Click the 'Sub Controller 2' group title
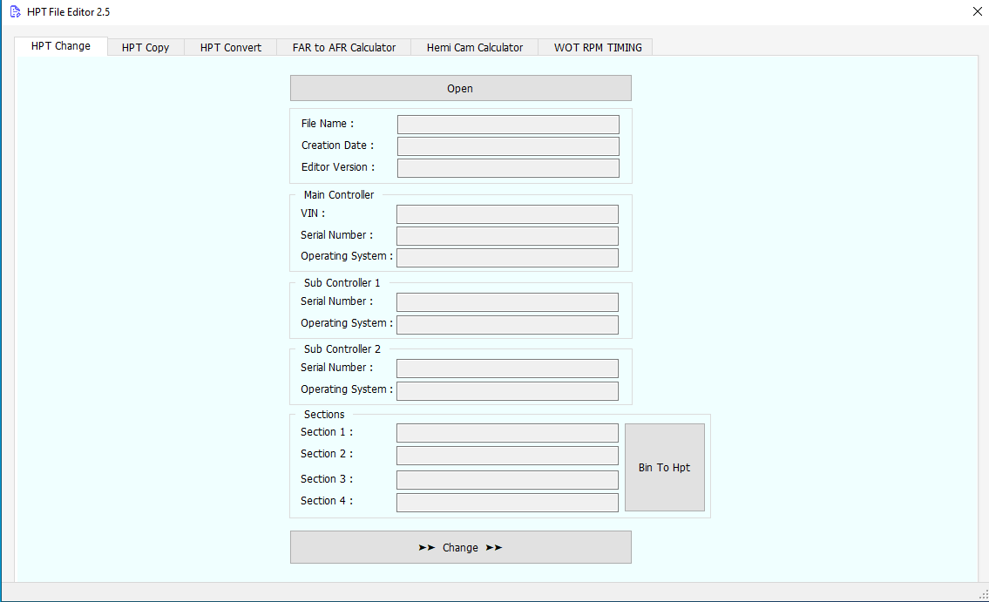This screenshot has width=989, height=602. (342, 349)
